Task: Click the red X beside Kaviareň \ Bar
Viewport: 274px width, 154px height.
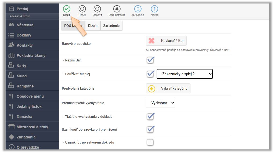Action: pos(152,41)
